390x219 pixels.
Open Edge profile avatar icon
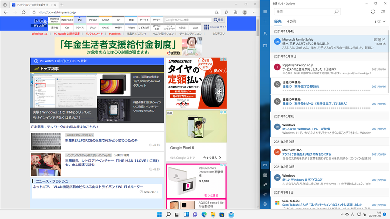(x=245, y=12)
